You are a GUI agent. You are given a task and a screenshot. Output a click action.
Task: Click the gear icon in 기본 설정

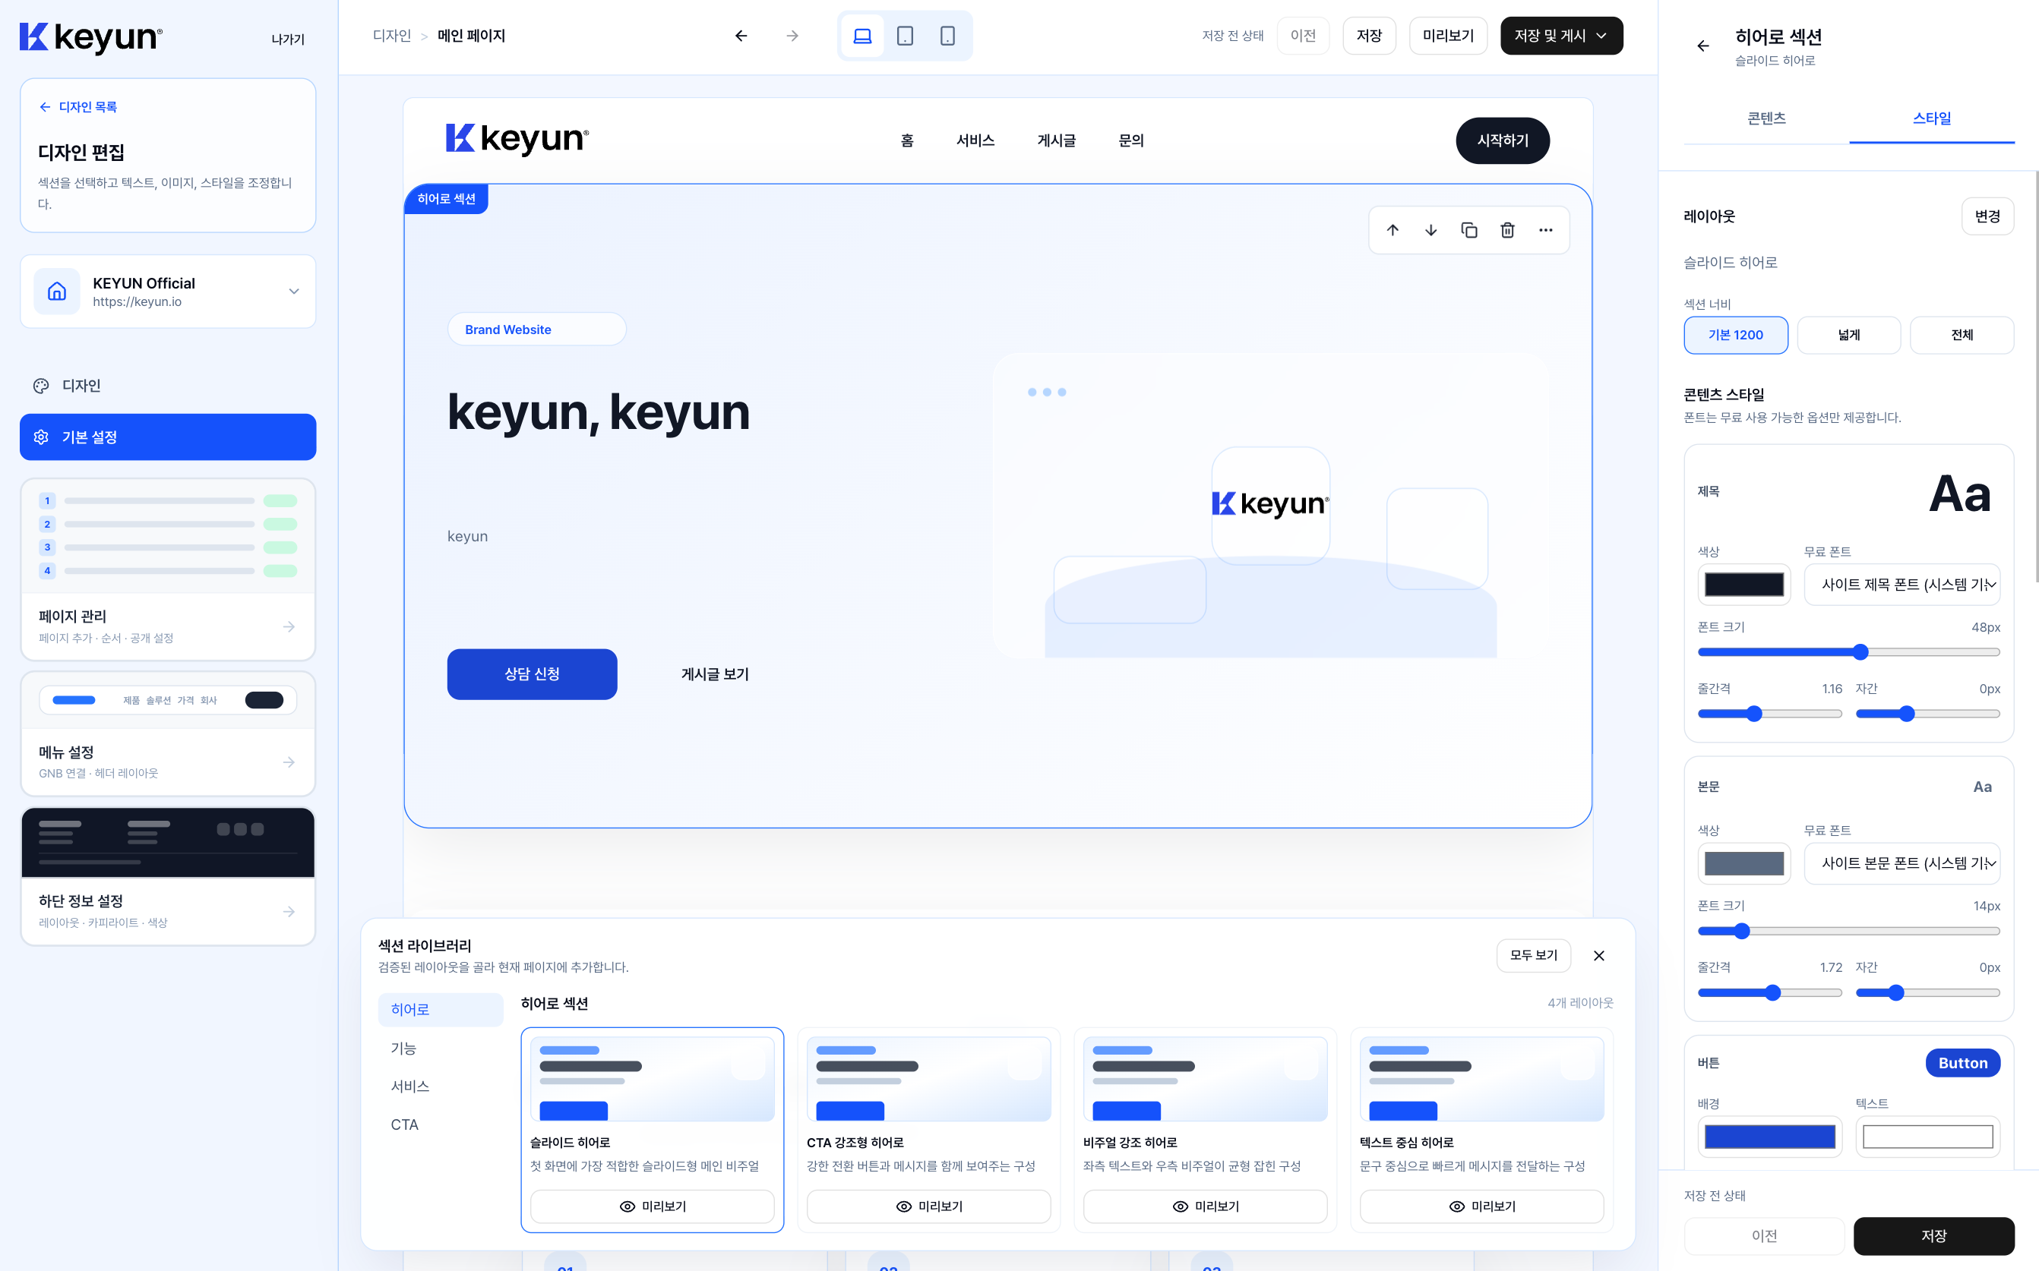pos(40,437)
